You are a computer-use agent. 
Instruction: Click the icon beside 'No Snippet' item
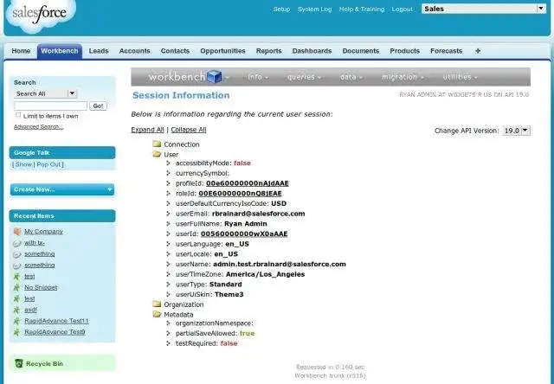tap(16, 287)
